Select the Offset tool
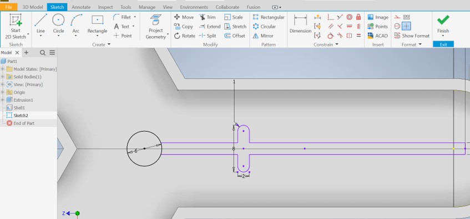 [235, 36]
